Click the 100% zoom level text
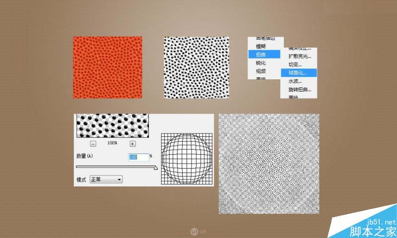 click(112, 143)
